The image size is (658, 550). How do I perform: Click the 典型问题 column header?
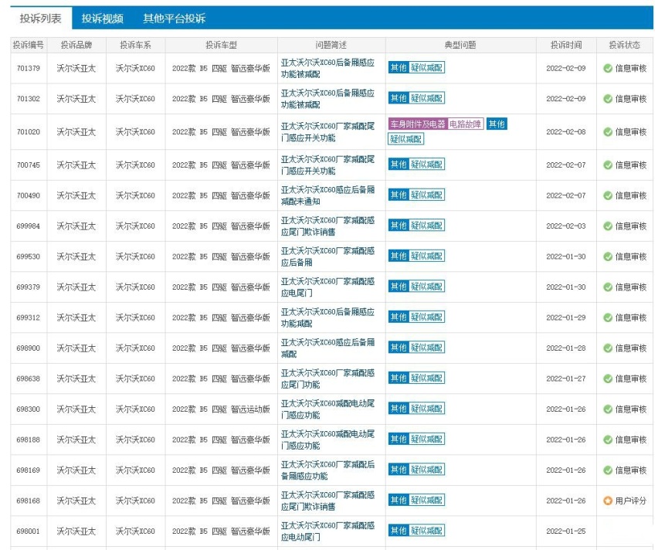click(460, 45)
